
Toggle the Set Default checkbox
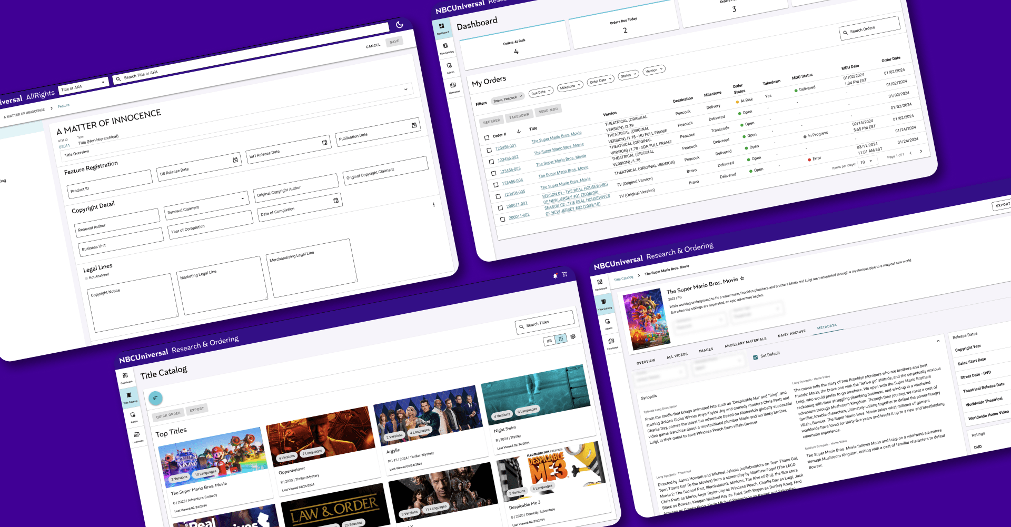(756, 357)
